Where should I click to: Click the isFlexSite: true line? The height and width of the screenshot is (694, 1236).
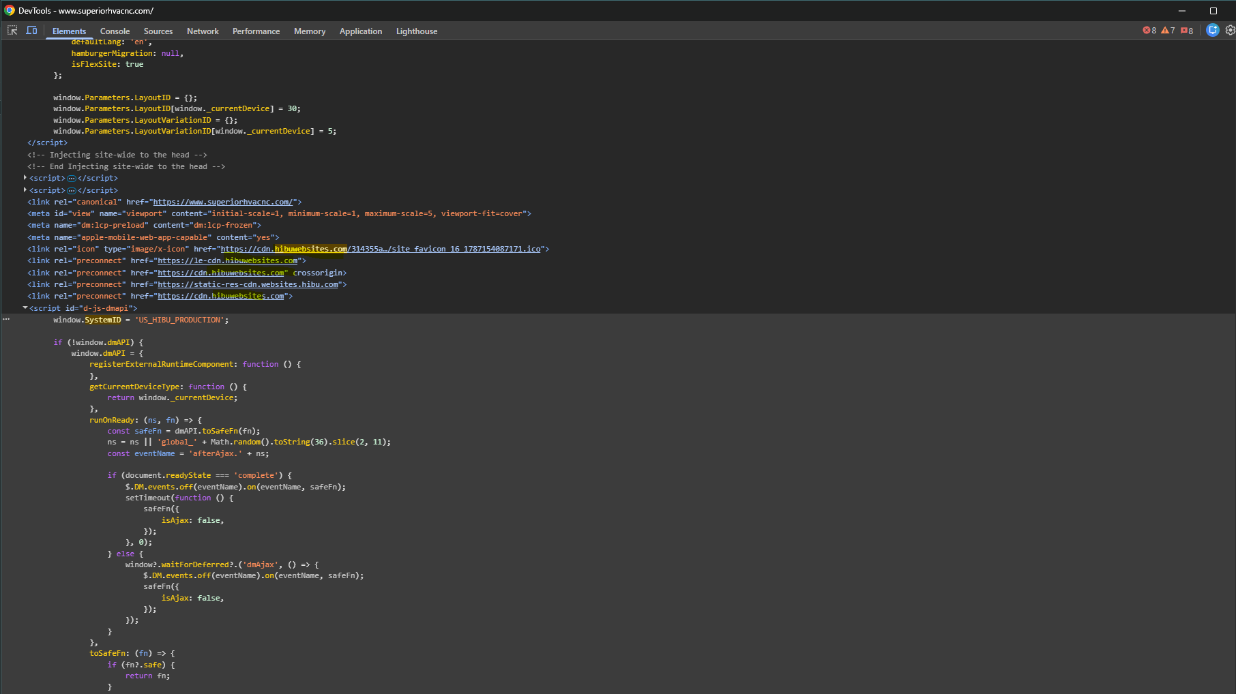point(107,64)
